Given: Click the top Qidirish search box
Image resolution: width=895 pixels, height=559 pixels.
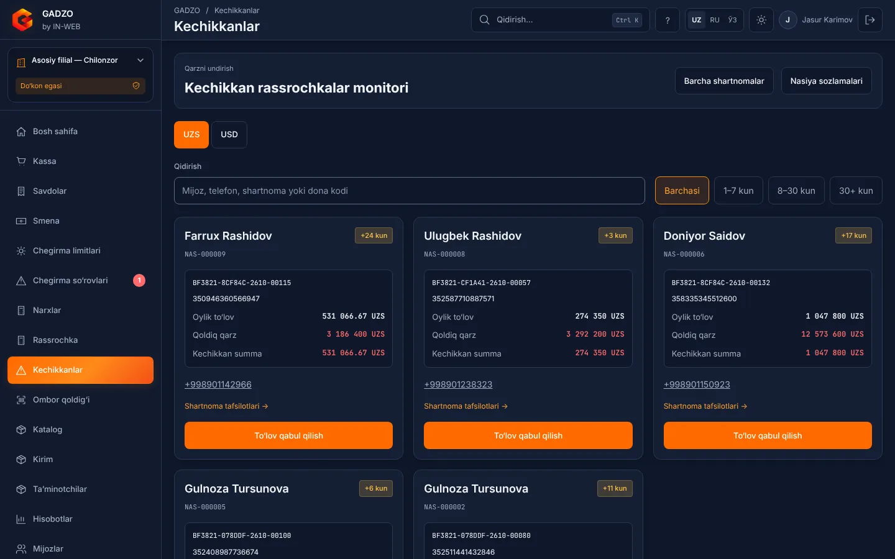Looking at the screenshot, I should [x=560, y=20].
